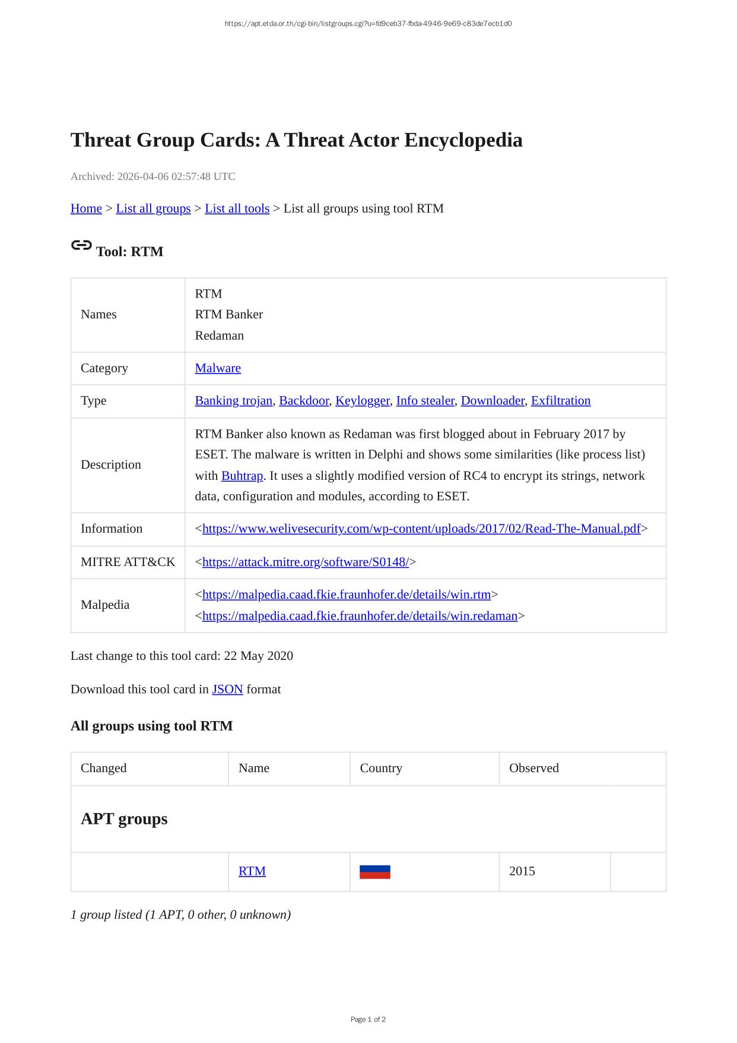Open the welivesecurity Read-The-Manual PDF link

tap(421, 529)
